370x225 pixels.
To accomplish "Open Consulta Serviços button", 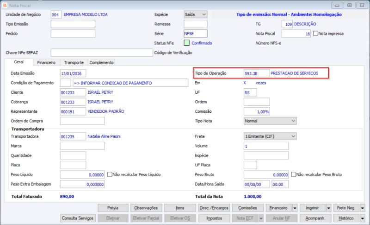I will point(78,218).
